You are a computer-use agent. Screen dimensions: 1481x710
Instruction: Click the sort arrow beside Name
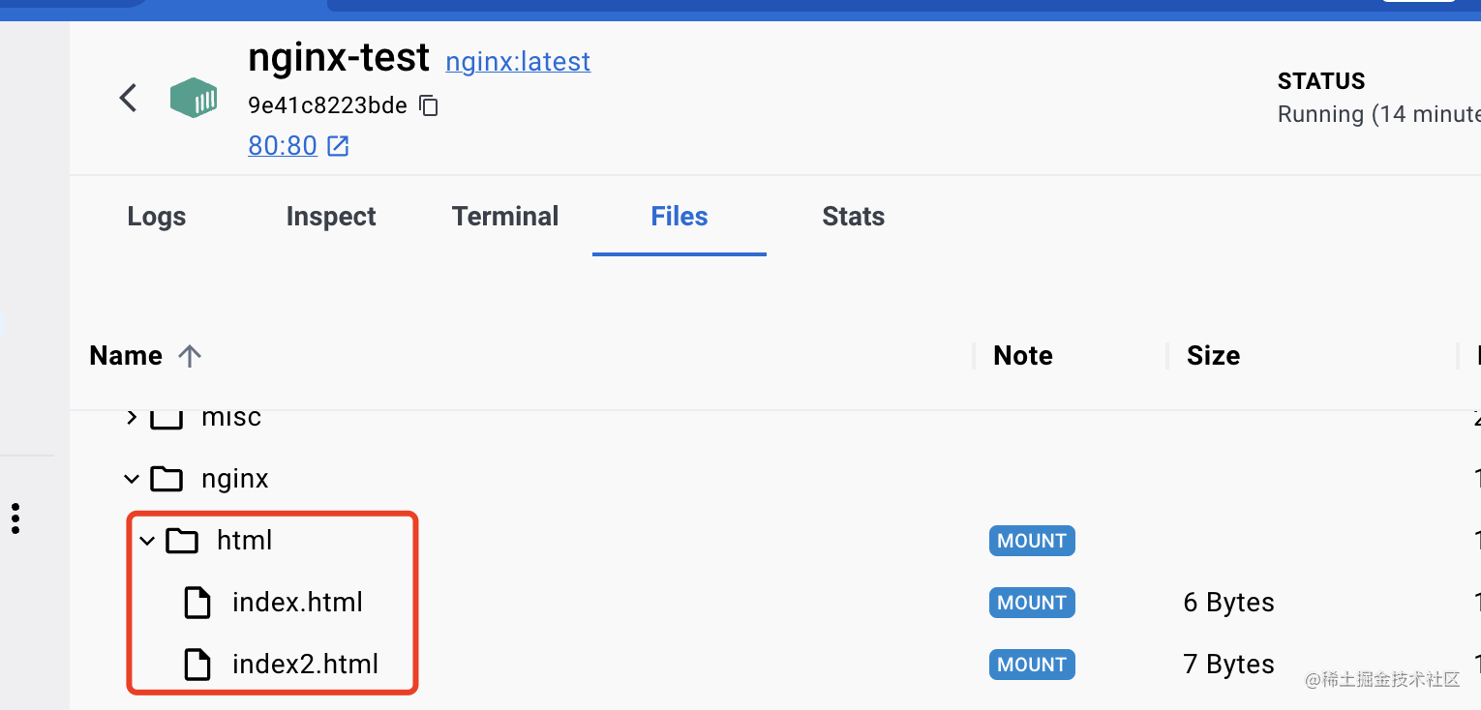(x=190, y=356)
